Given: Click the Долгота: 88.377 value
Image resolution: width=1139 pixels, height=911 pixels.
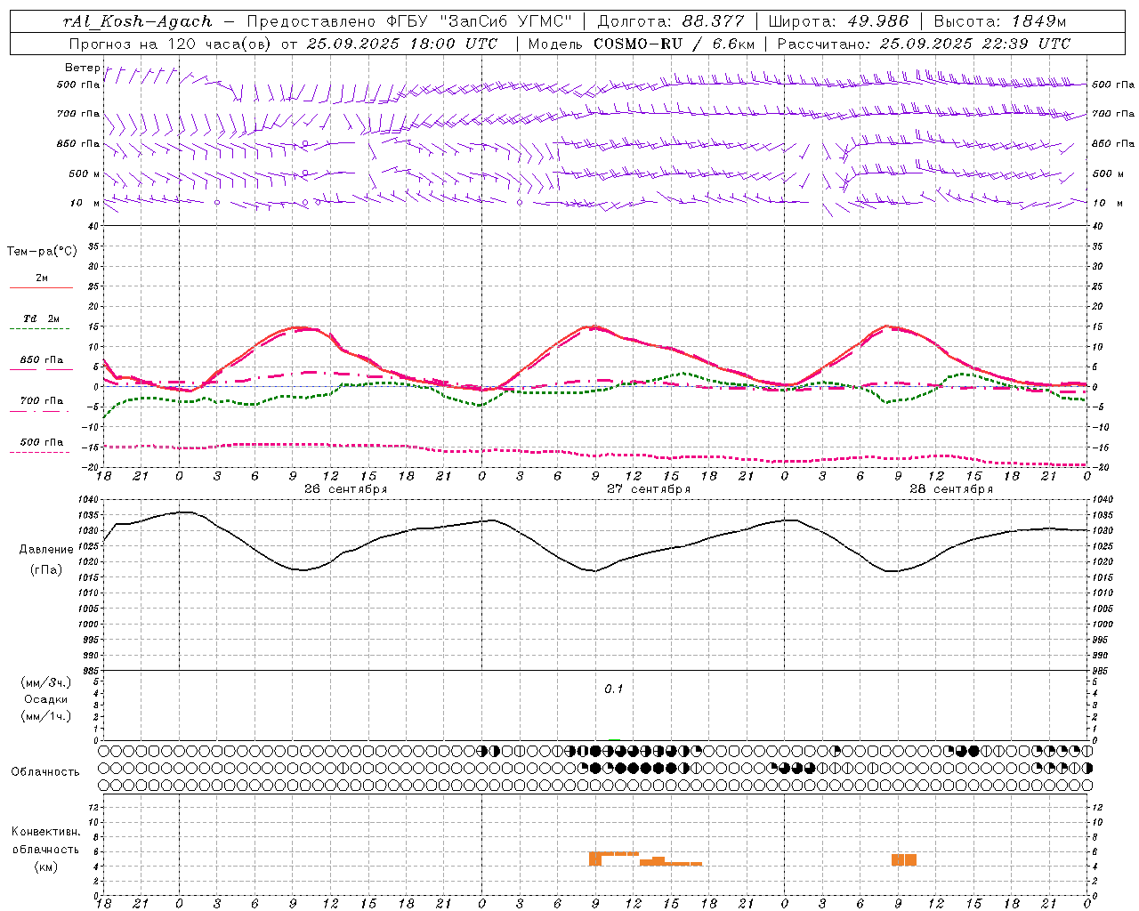Looking at the screenshot, I should (x=670, y=21).
